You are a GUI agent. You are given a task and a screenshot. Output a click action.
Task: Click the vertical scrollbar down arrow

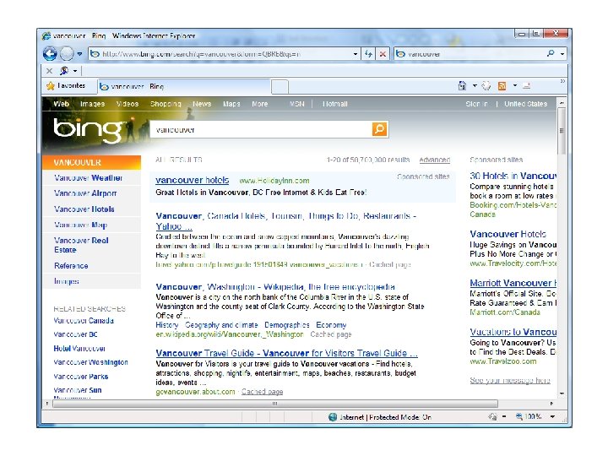click(x=562, y=394)
